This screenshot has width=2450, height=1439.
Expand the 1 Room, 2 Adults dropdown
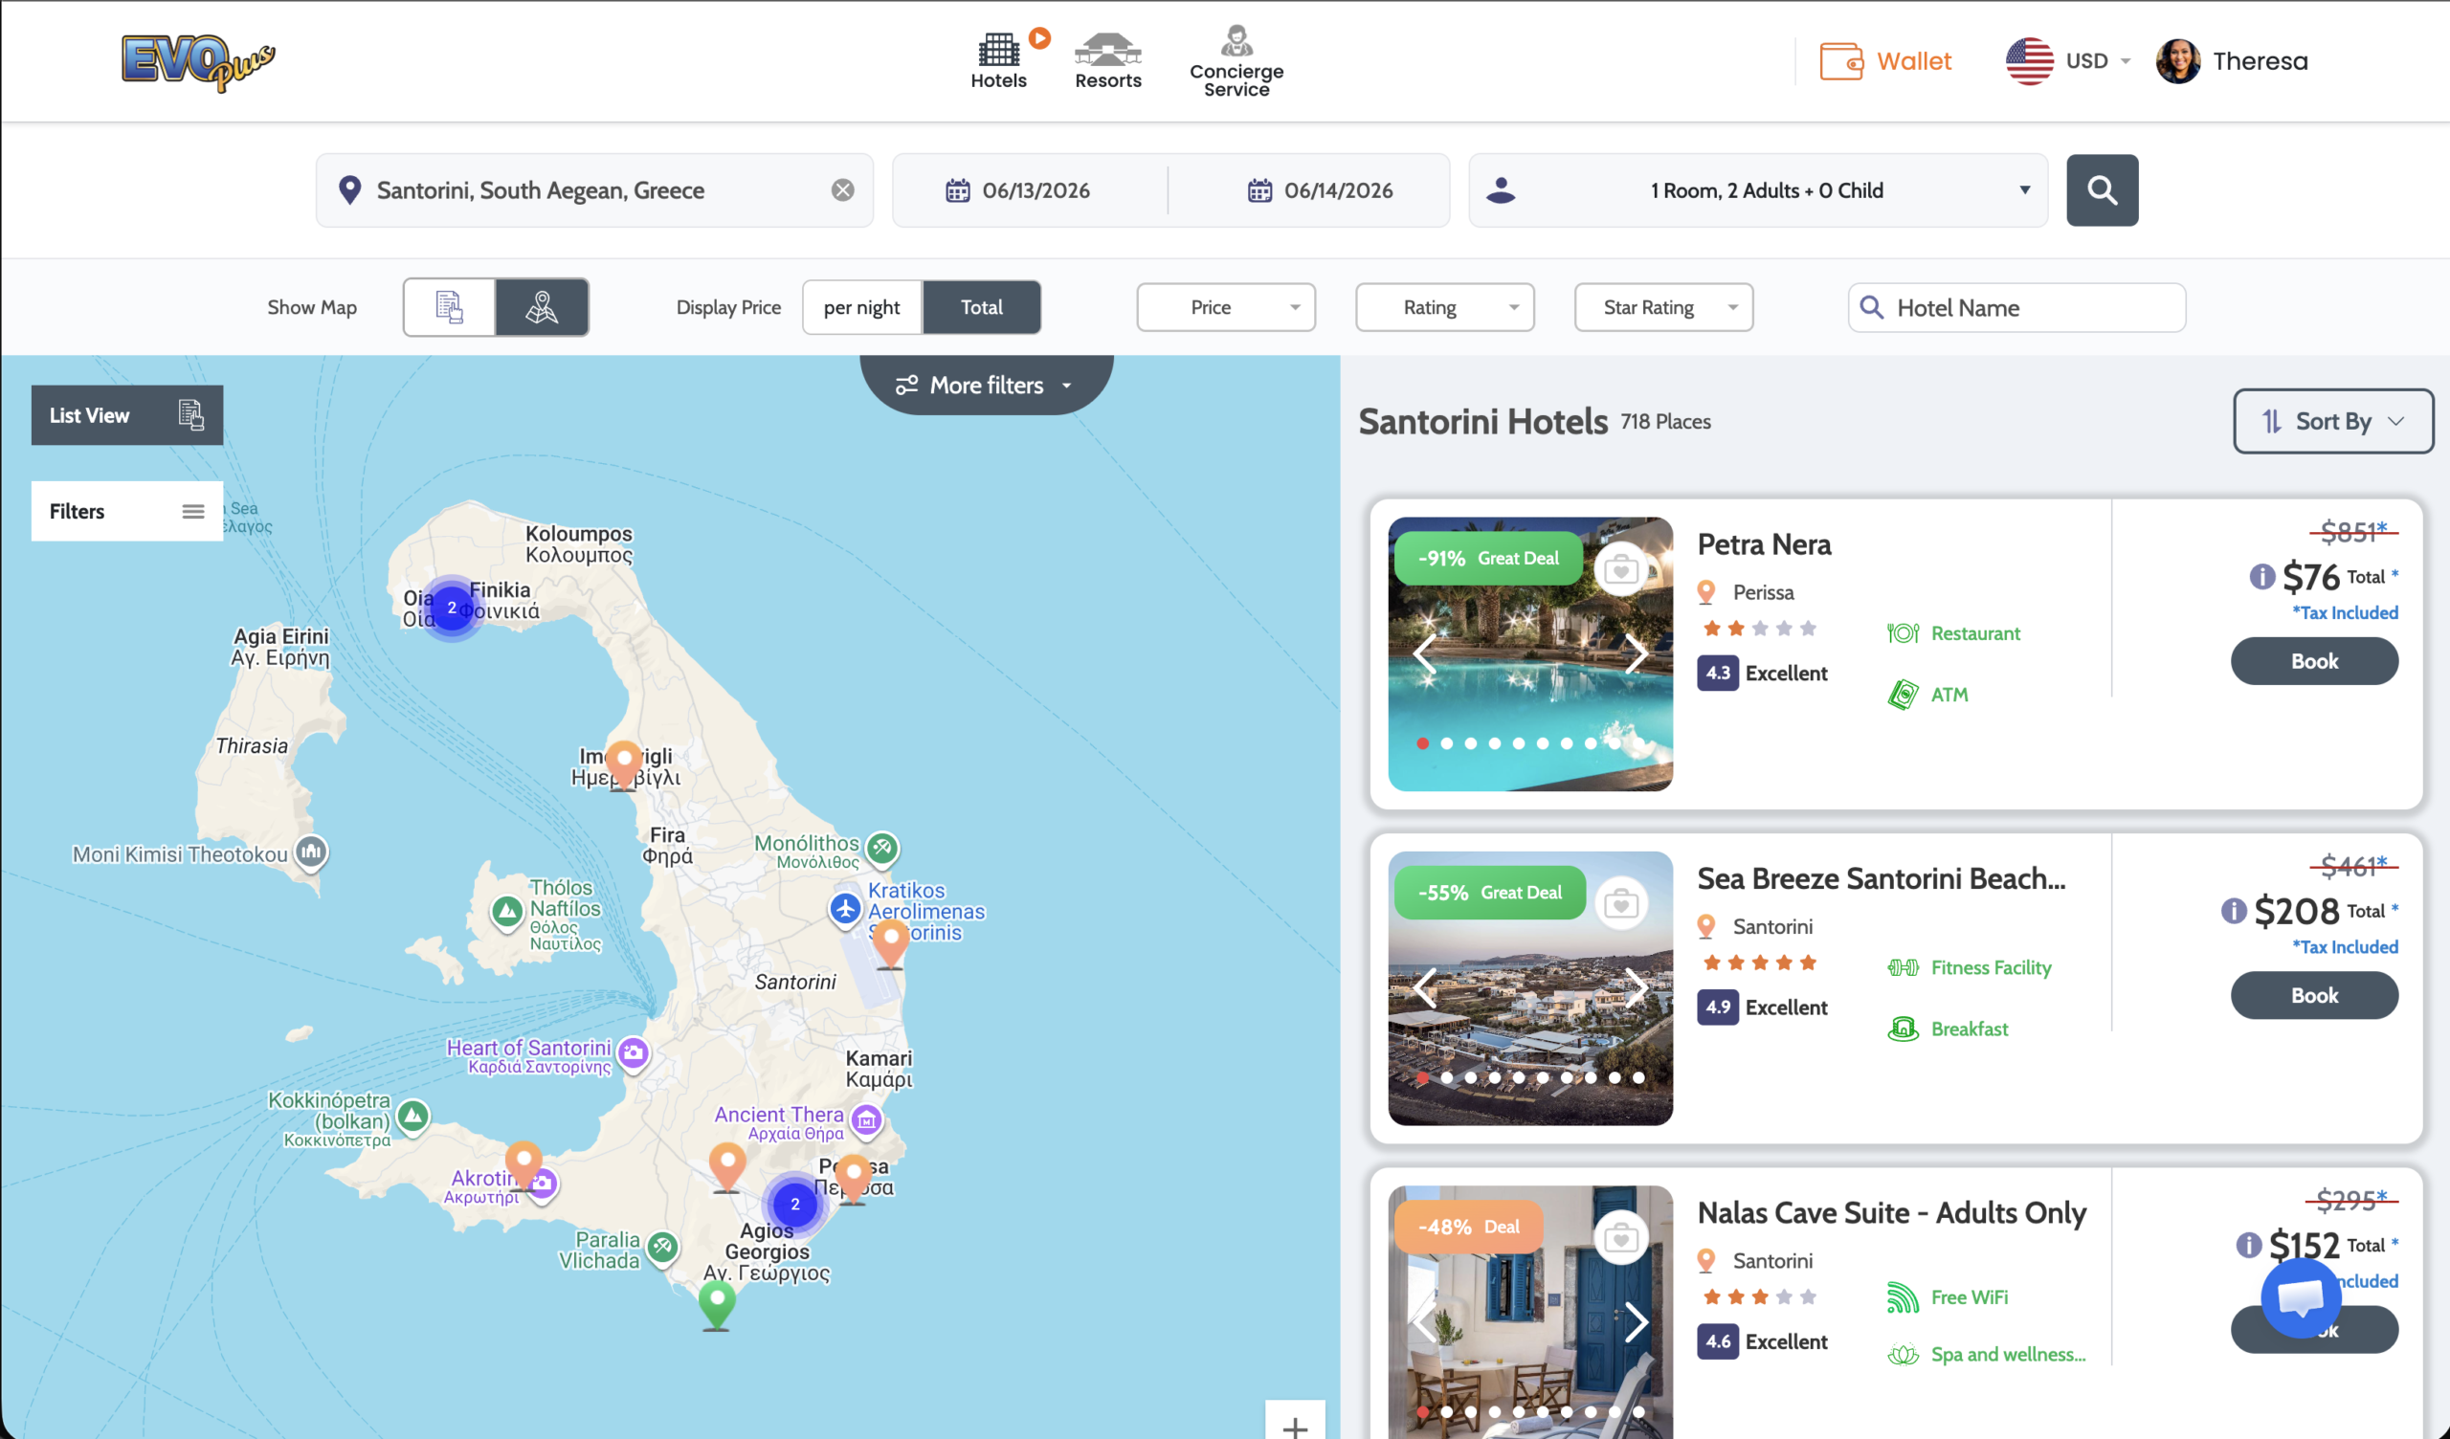pos(1758,190)
